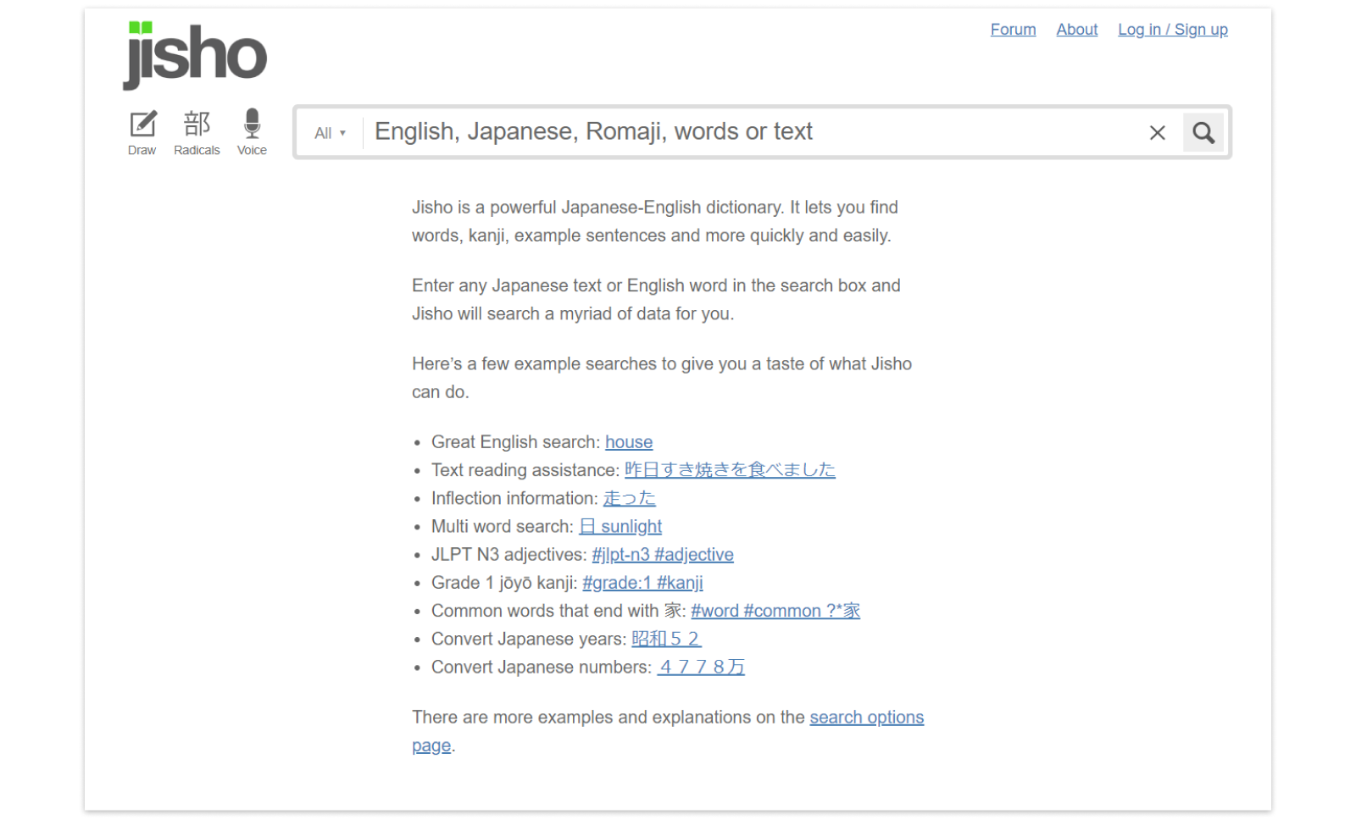Select the 'Great English search:' label
Viewport: 1356px width, 820px height.
[515, 442]
